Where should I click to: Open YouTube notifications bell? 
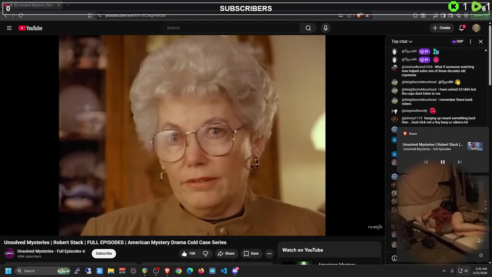point(462,28)
